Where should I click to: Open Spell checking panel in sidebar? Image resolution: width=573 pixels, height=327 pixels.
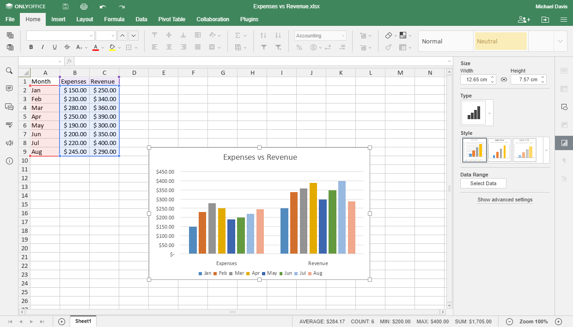click(x=9, y=125)
